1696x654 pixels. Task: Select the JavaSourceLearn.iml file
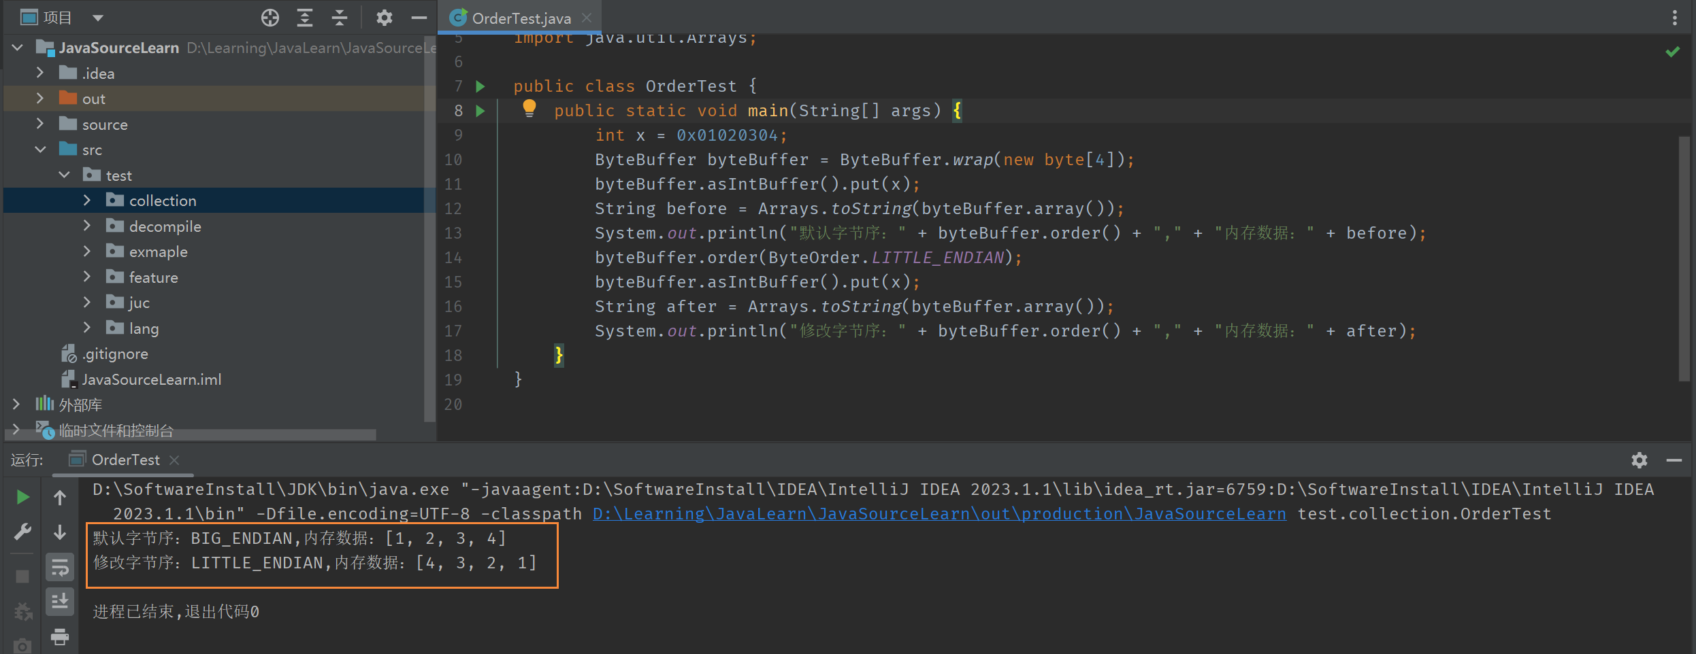[151, 379]
